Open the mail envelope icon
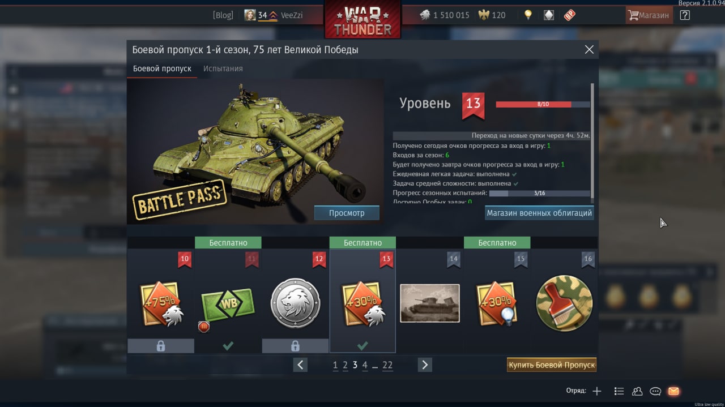The width and height of the screenshot is (725, 407). 673,391
